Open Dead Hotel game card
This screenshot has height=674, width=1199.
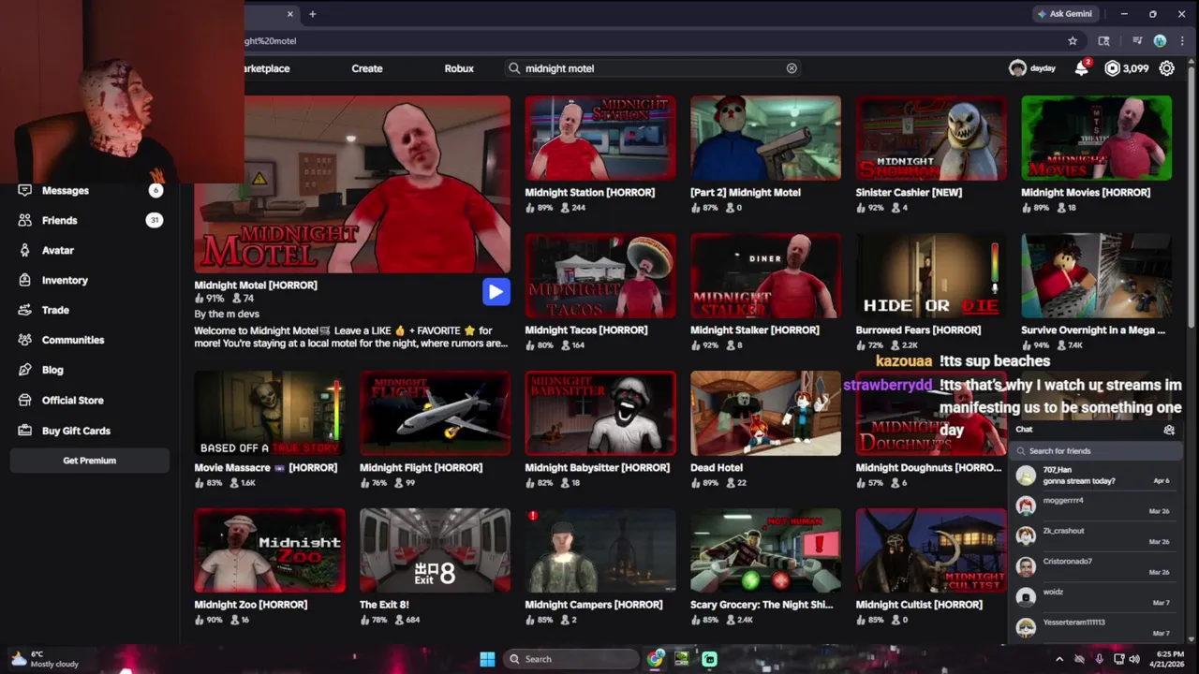tap(765, 429)
